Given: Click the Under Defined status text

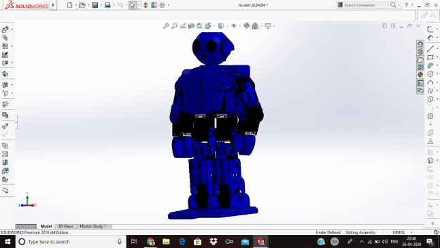Looking at the screenshot, I should (x=328, y=232).
